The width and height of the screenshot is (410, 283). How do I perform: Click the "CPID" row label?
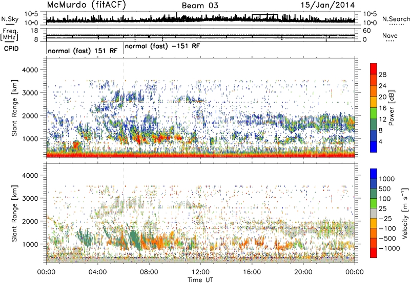click(11, 49)
